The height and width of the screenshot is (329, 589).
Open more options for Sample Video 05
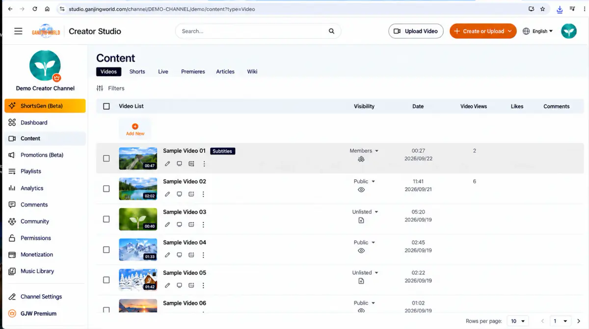click(x=203, y=285)
